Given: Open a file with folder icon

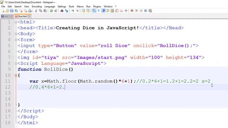Looking at the screenshot, I should 7,11.
